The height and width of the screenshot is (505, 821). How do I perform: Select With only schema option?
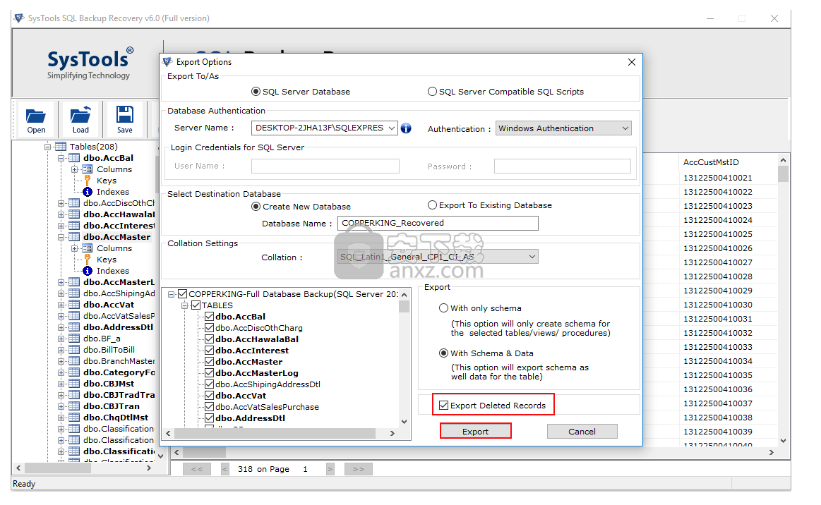click(443, 308)
